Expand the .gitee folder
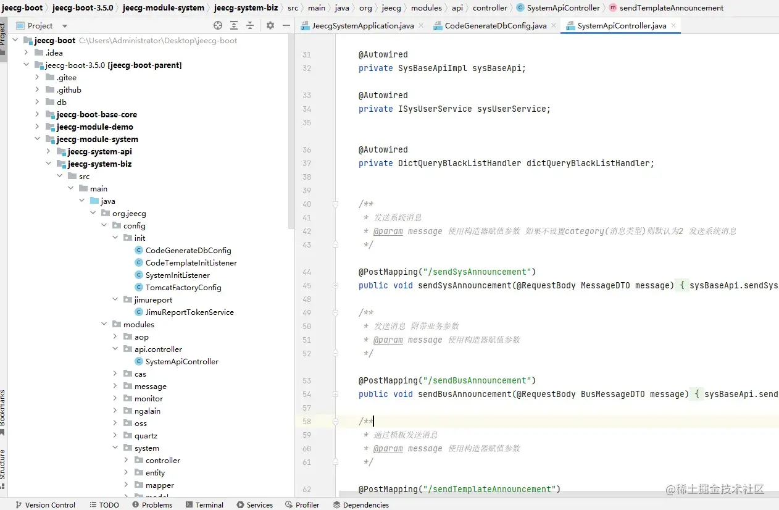The image size is (779, 510). pos(37,77)
